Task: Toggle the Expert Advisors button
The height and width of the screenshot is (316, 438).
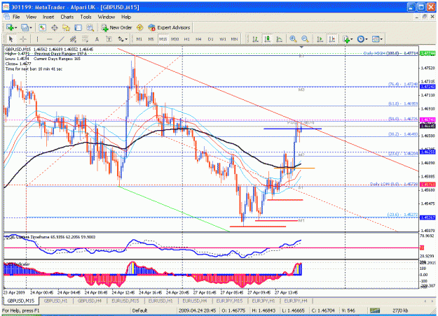Action: tap(169, 27)
